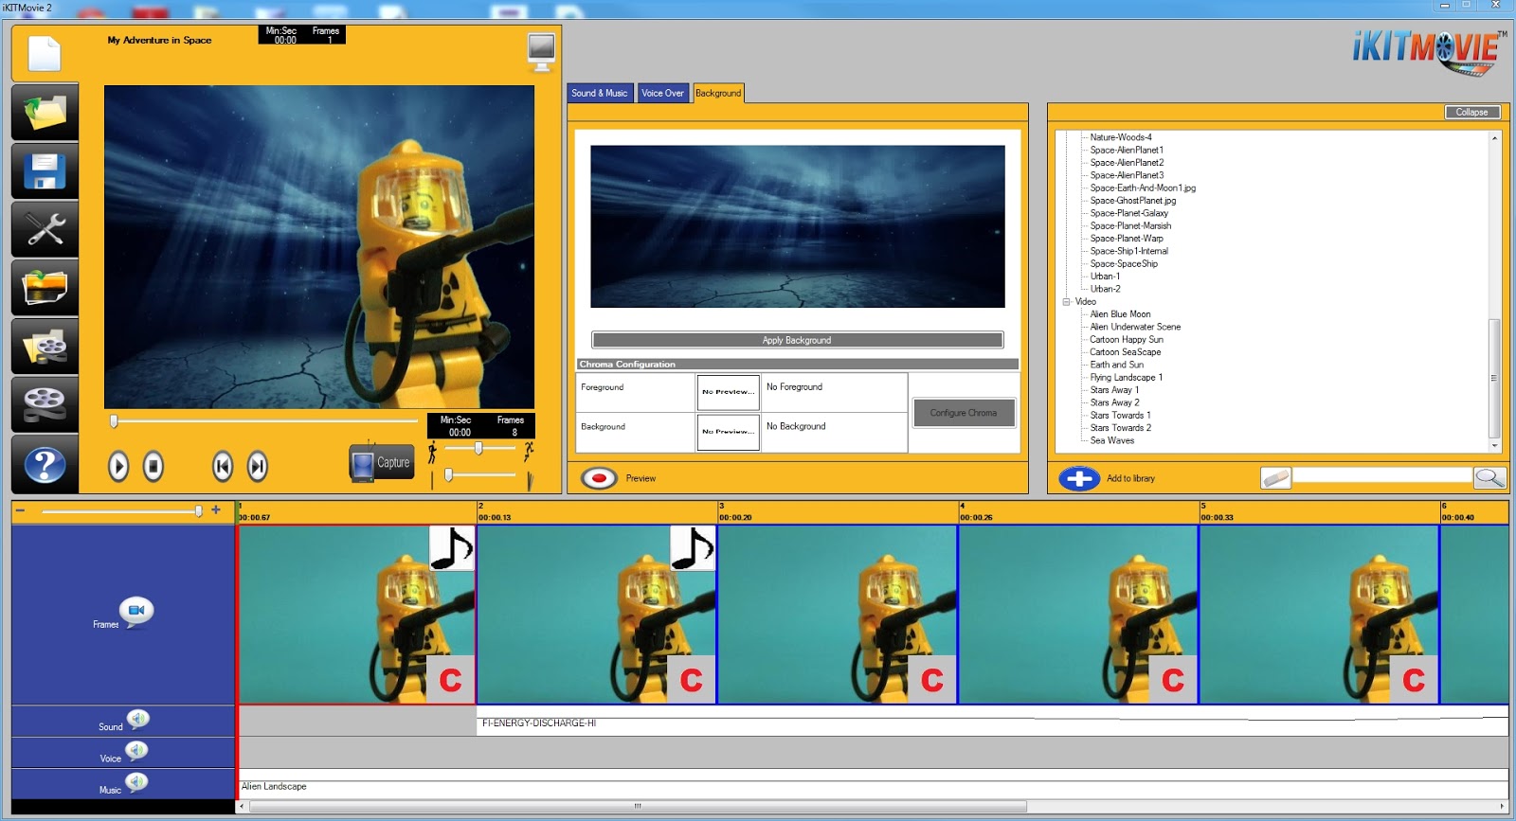
Task: Collapse the library panel
Action: [1471, 112]
